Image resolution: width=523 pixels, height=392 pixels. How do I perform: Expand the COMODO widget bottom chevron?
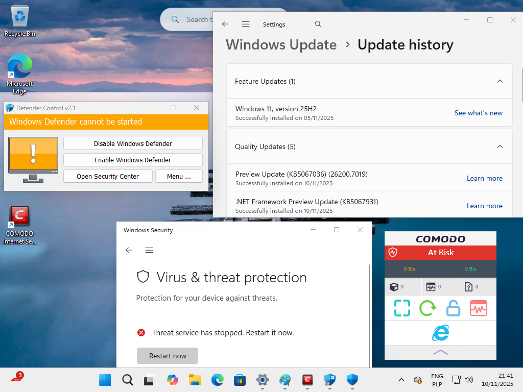pos(440,352)
